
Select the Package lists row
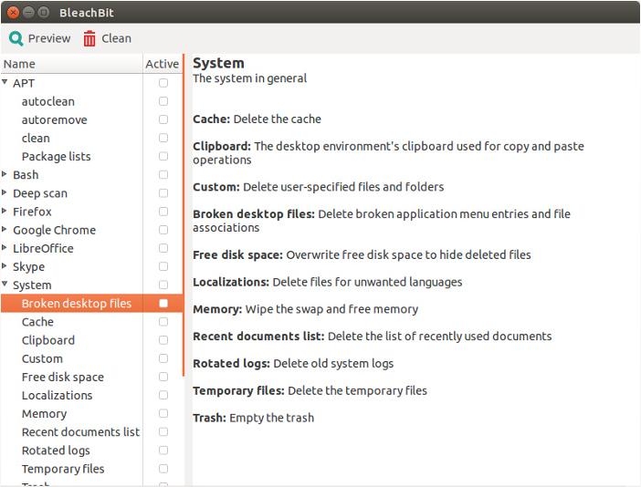(x=91, y=156)
